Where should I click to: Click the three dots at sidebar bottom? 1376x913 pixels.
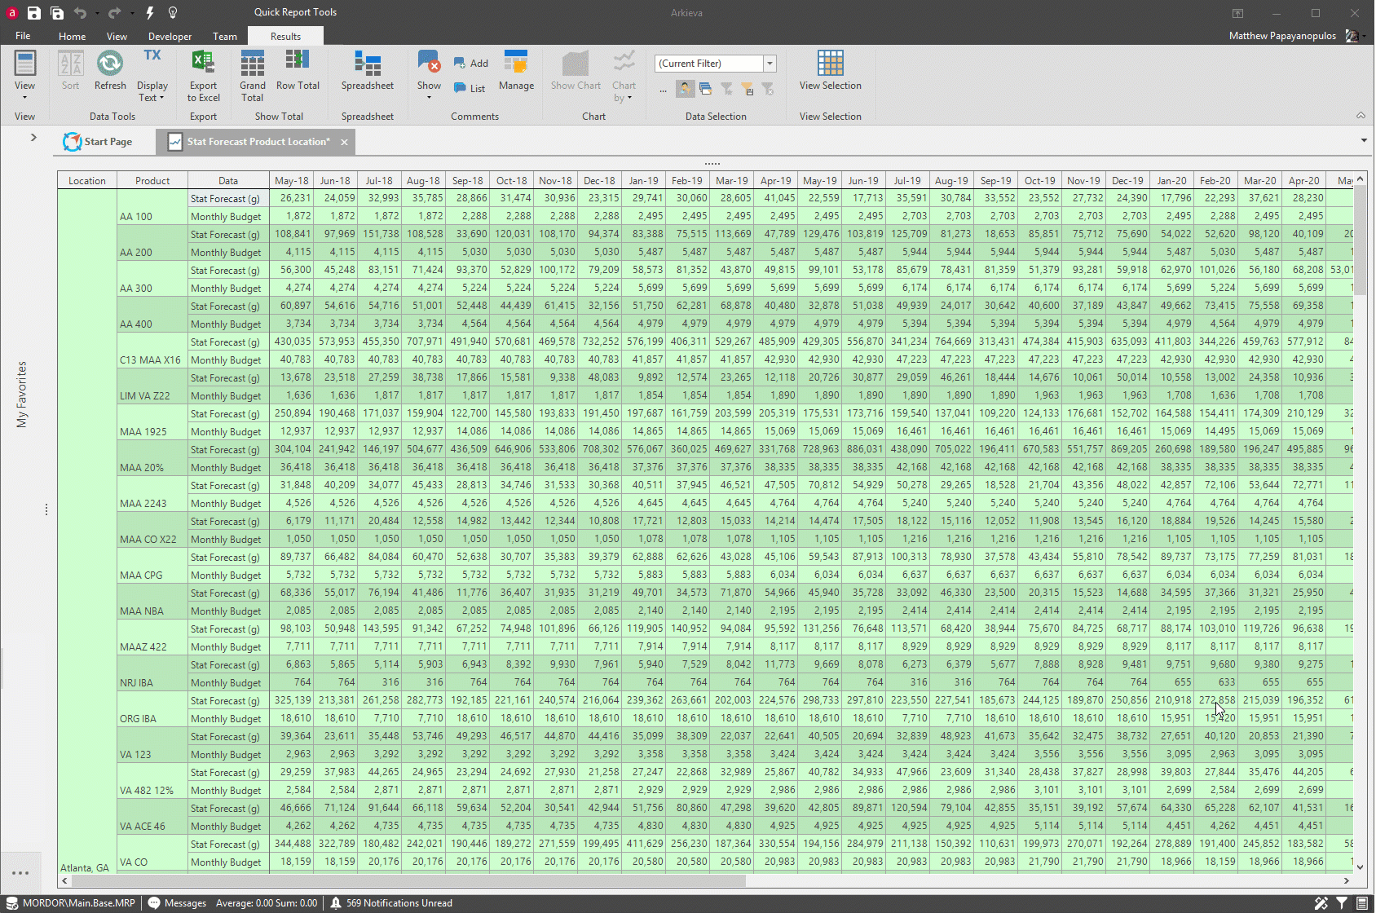(20, 873)
